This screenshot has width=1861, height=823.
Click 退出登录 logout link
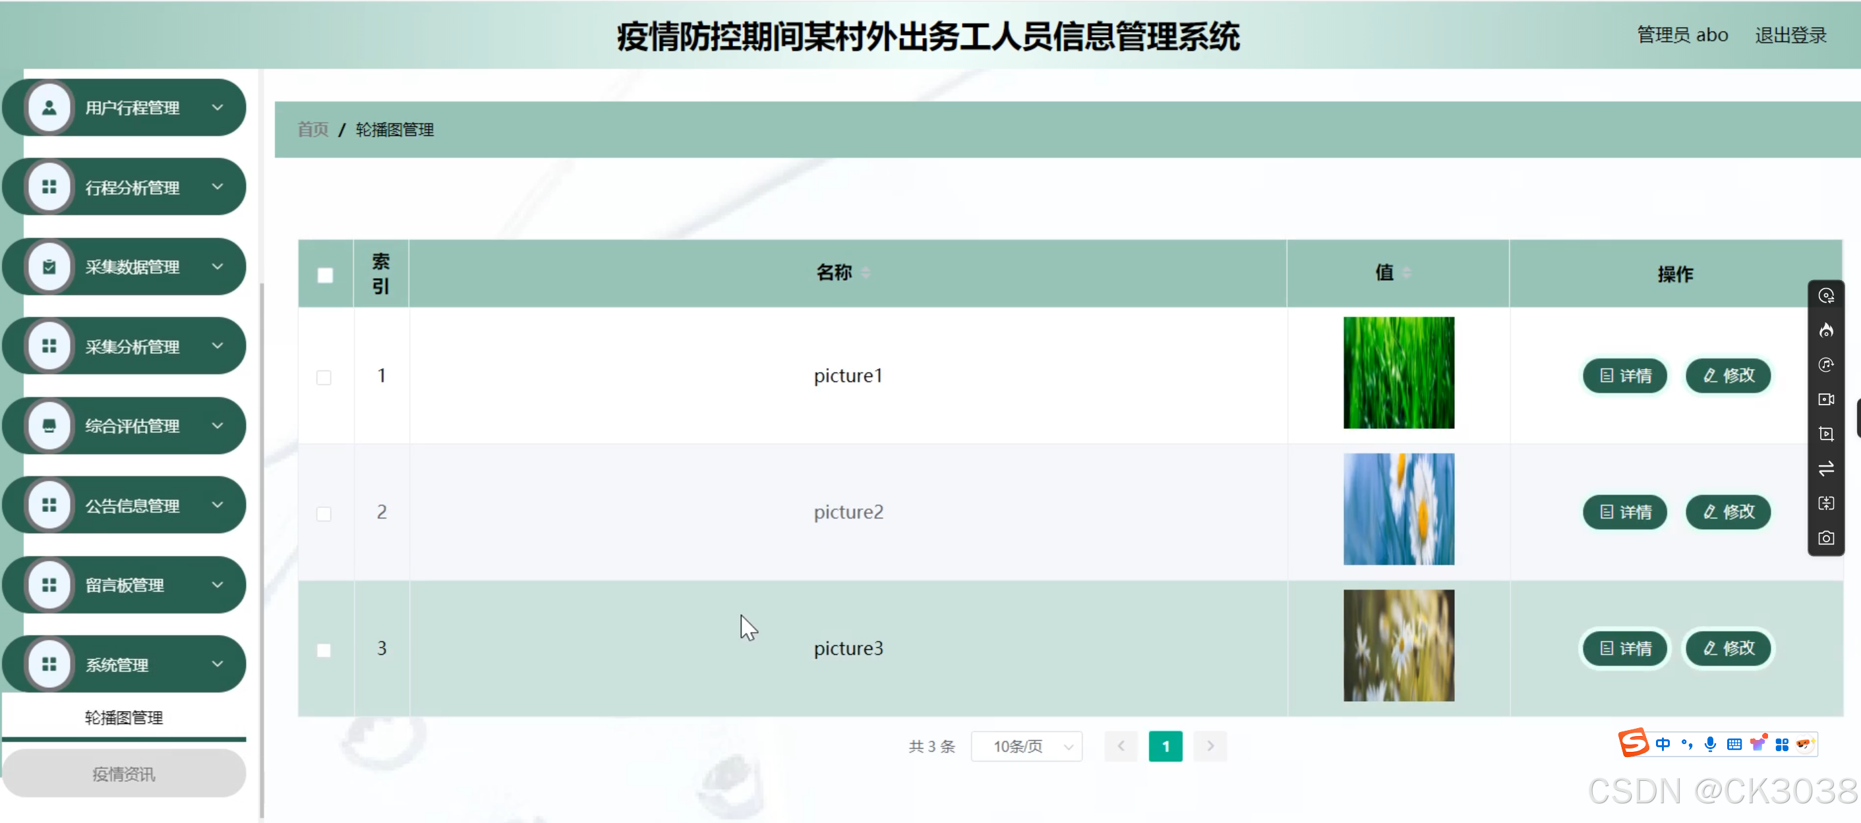pyautogui.click(x=1790, y=35)
